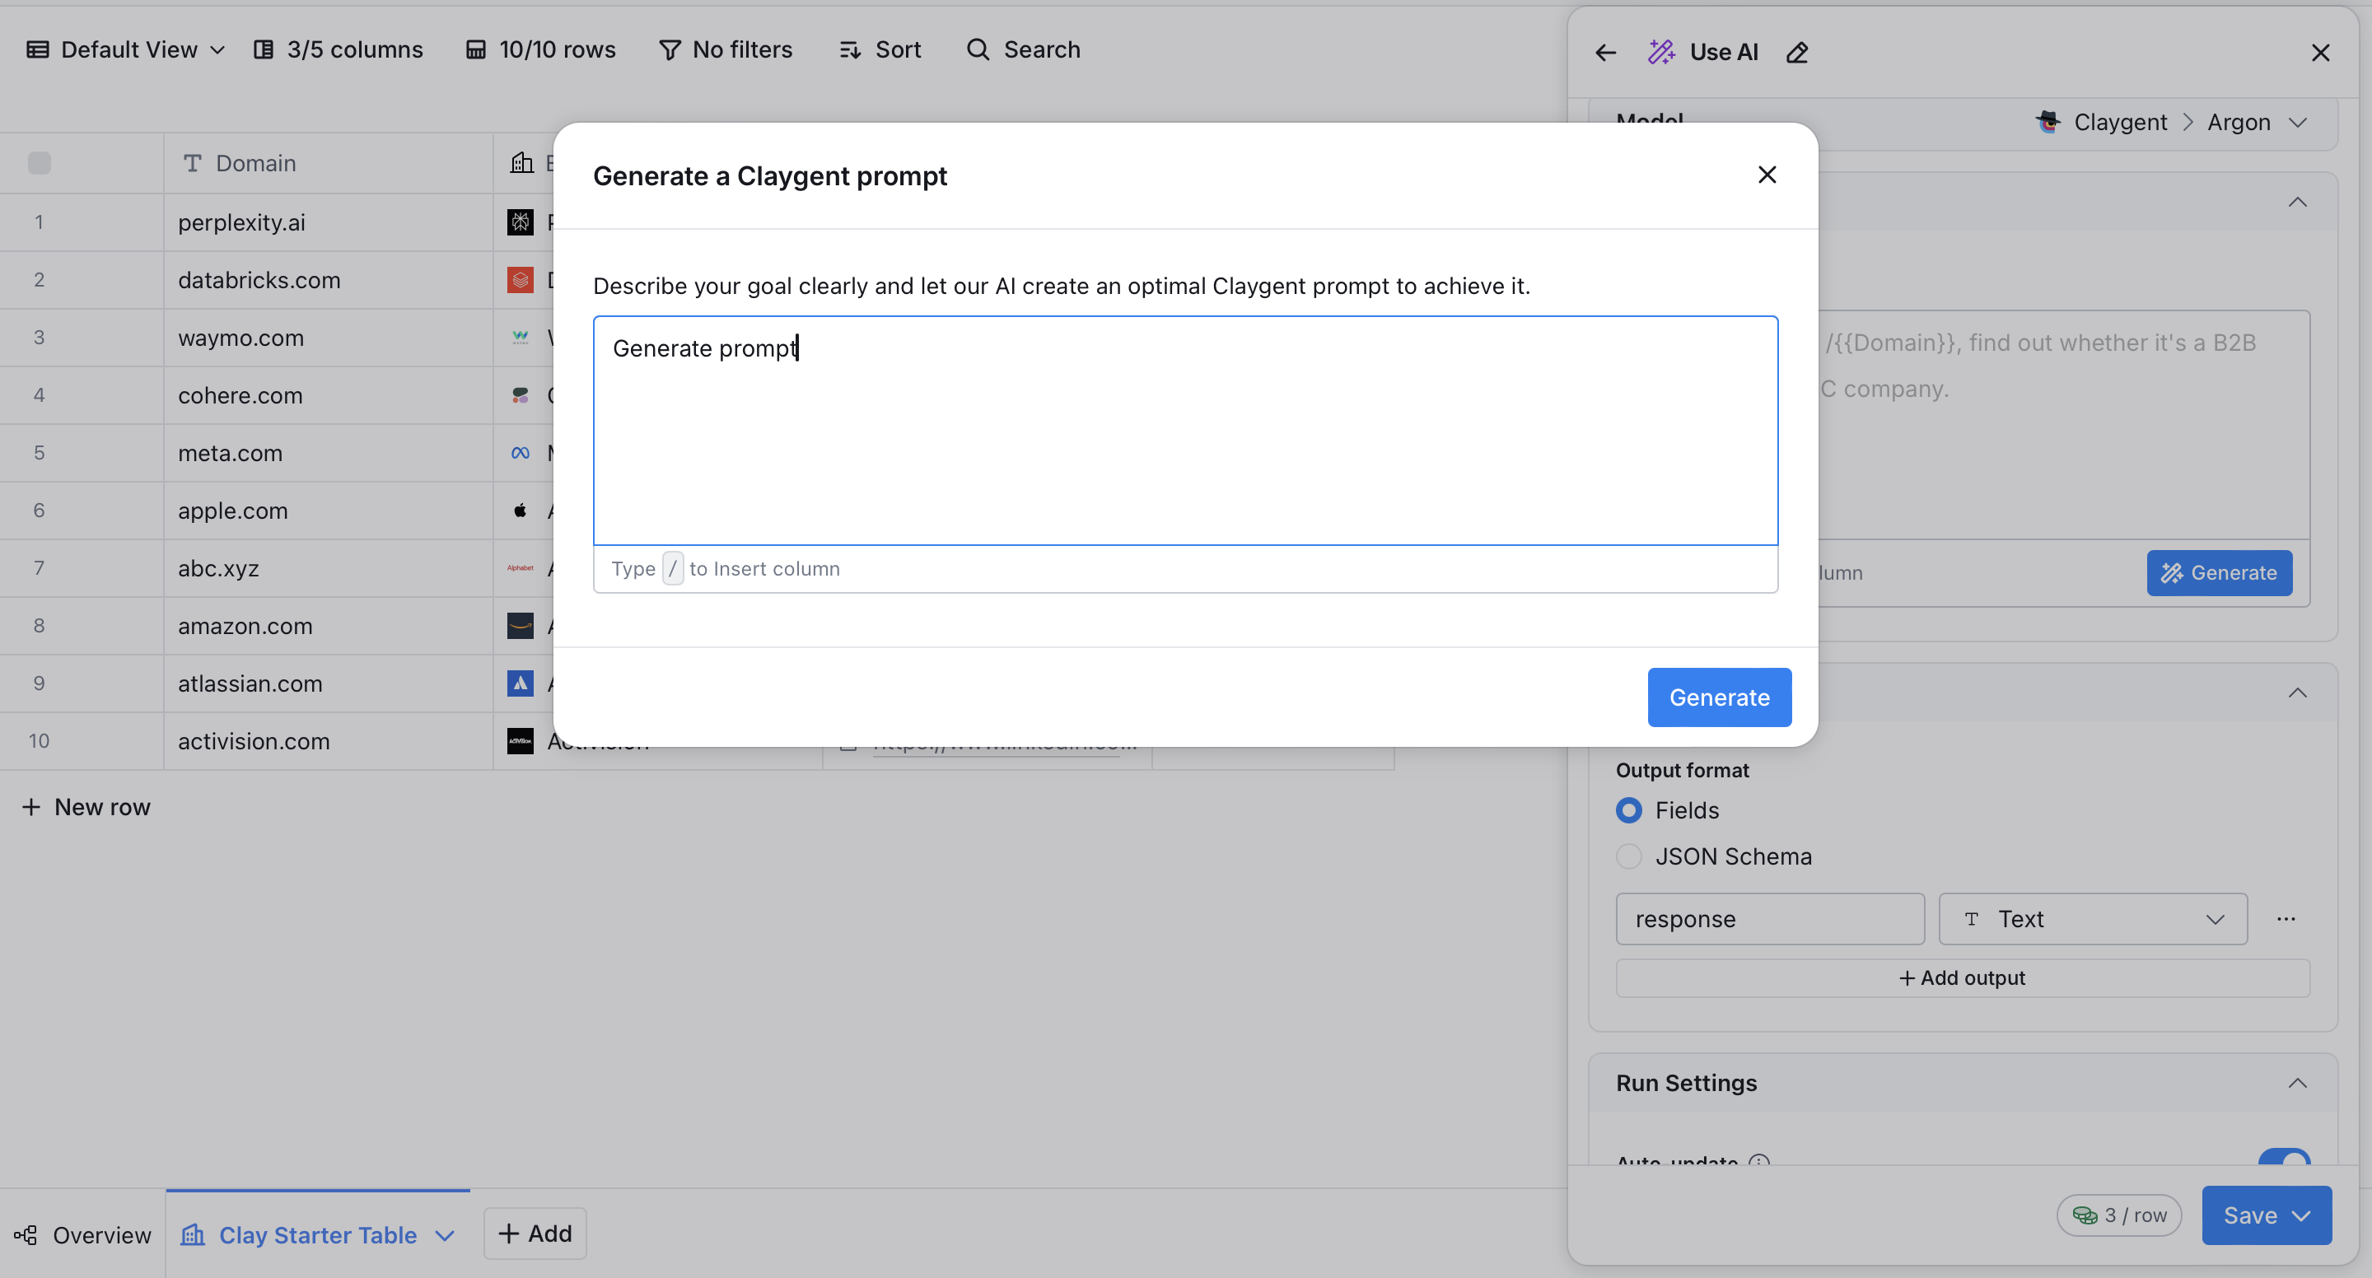Click the Atlassian logo icon
The width and height of the screenshot is (2372, 1278).
pyautogui.click(x=521, y=683)
